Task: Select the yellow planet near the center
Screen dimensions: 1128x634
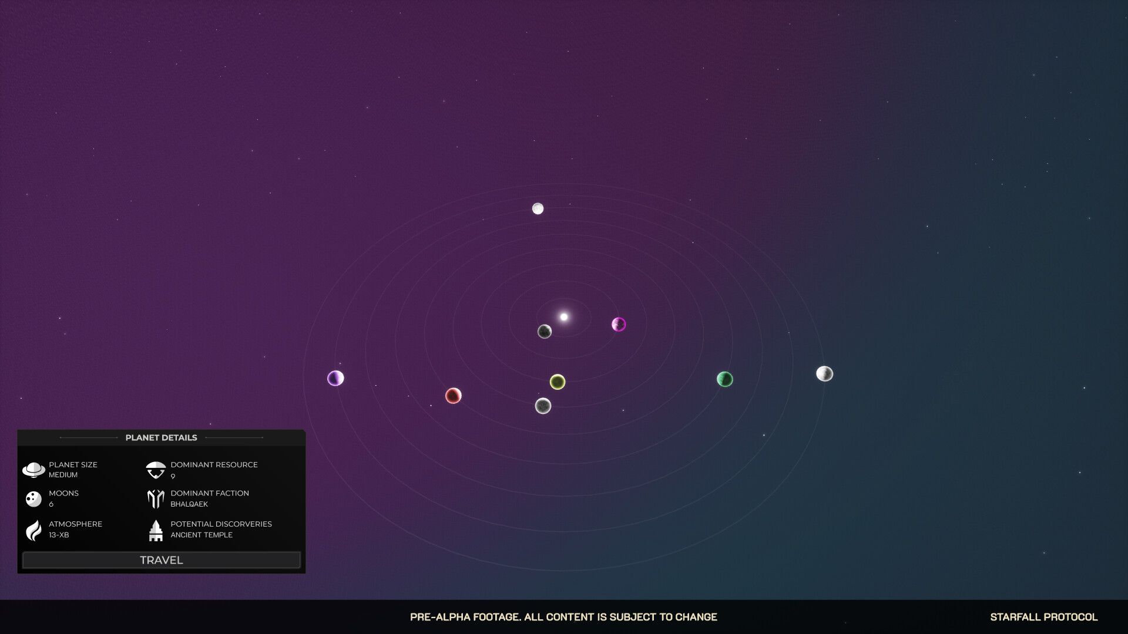Action: tap(558, 382)
